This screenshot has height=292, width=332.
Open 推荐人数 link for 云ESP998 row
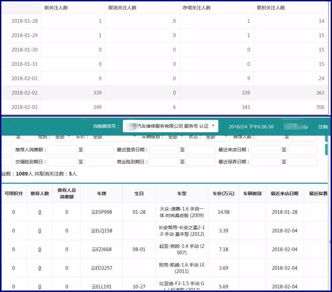[x=40, y=212]
